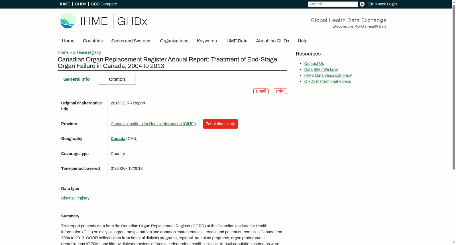
Task: Click into the Search input field
Action: click(333, 4)
